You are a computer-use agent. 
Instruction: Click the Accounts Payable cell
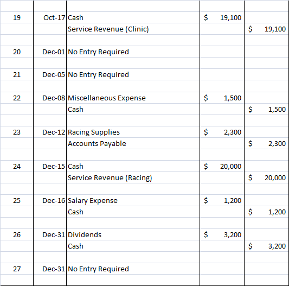133,143
